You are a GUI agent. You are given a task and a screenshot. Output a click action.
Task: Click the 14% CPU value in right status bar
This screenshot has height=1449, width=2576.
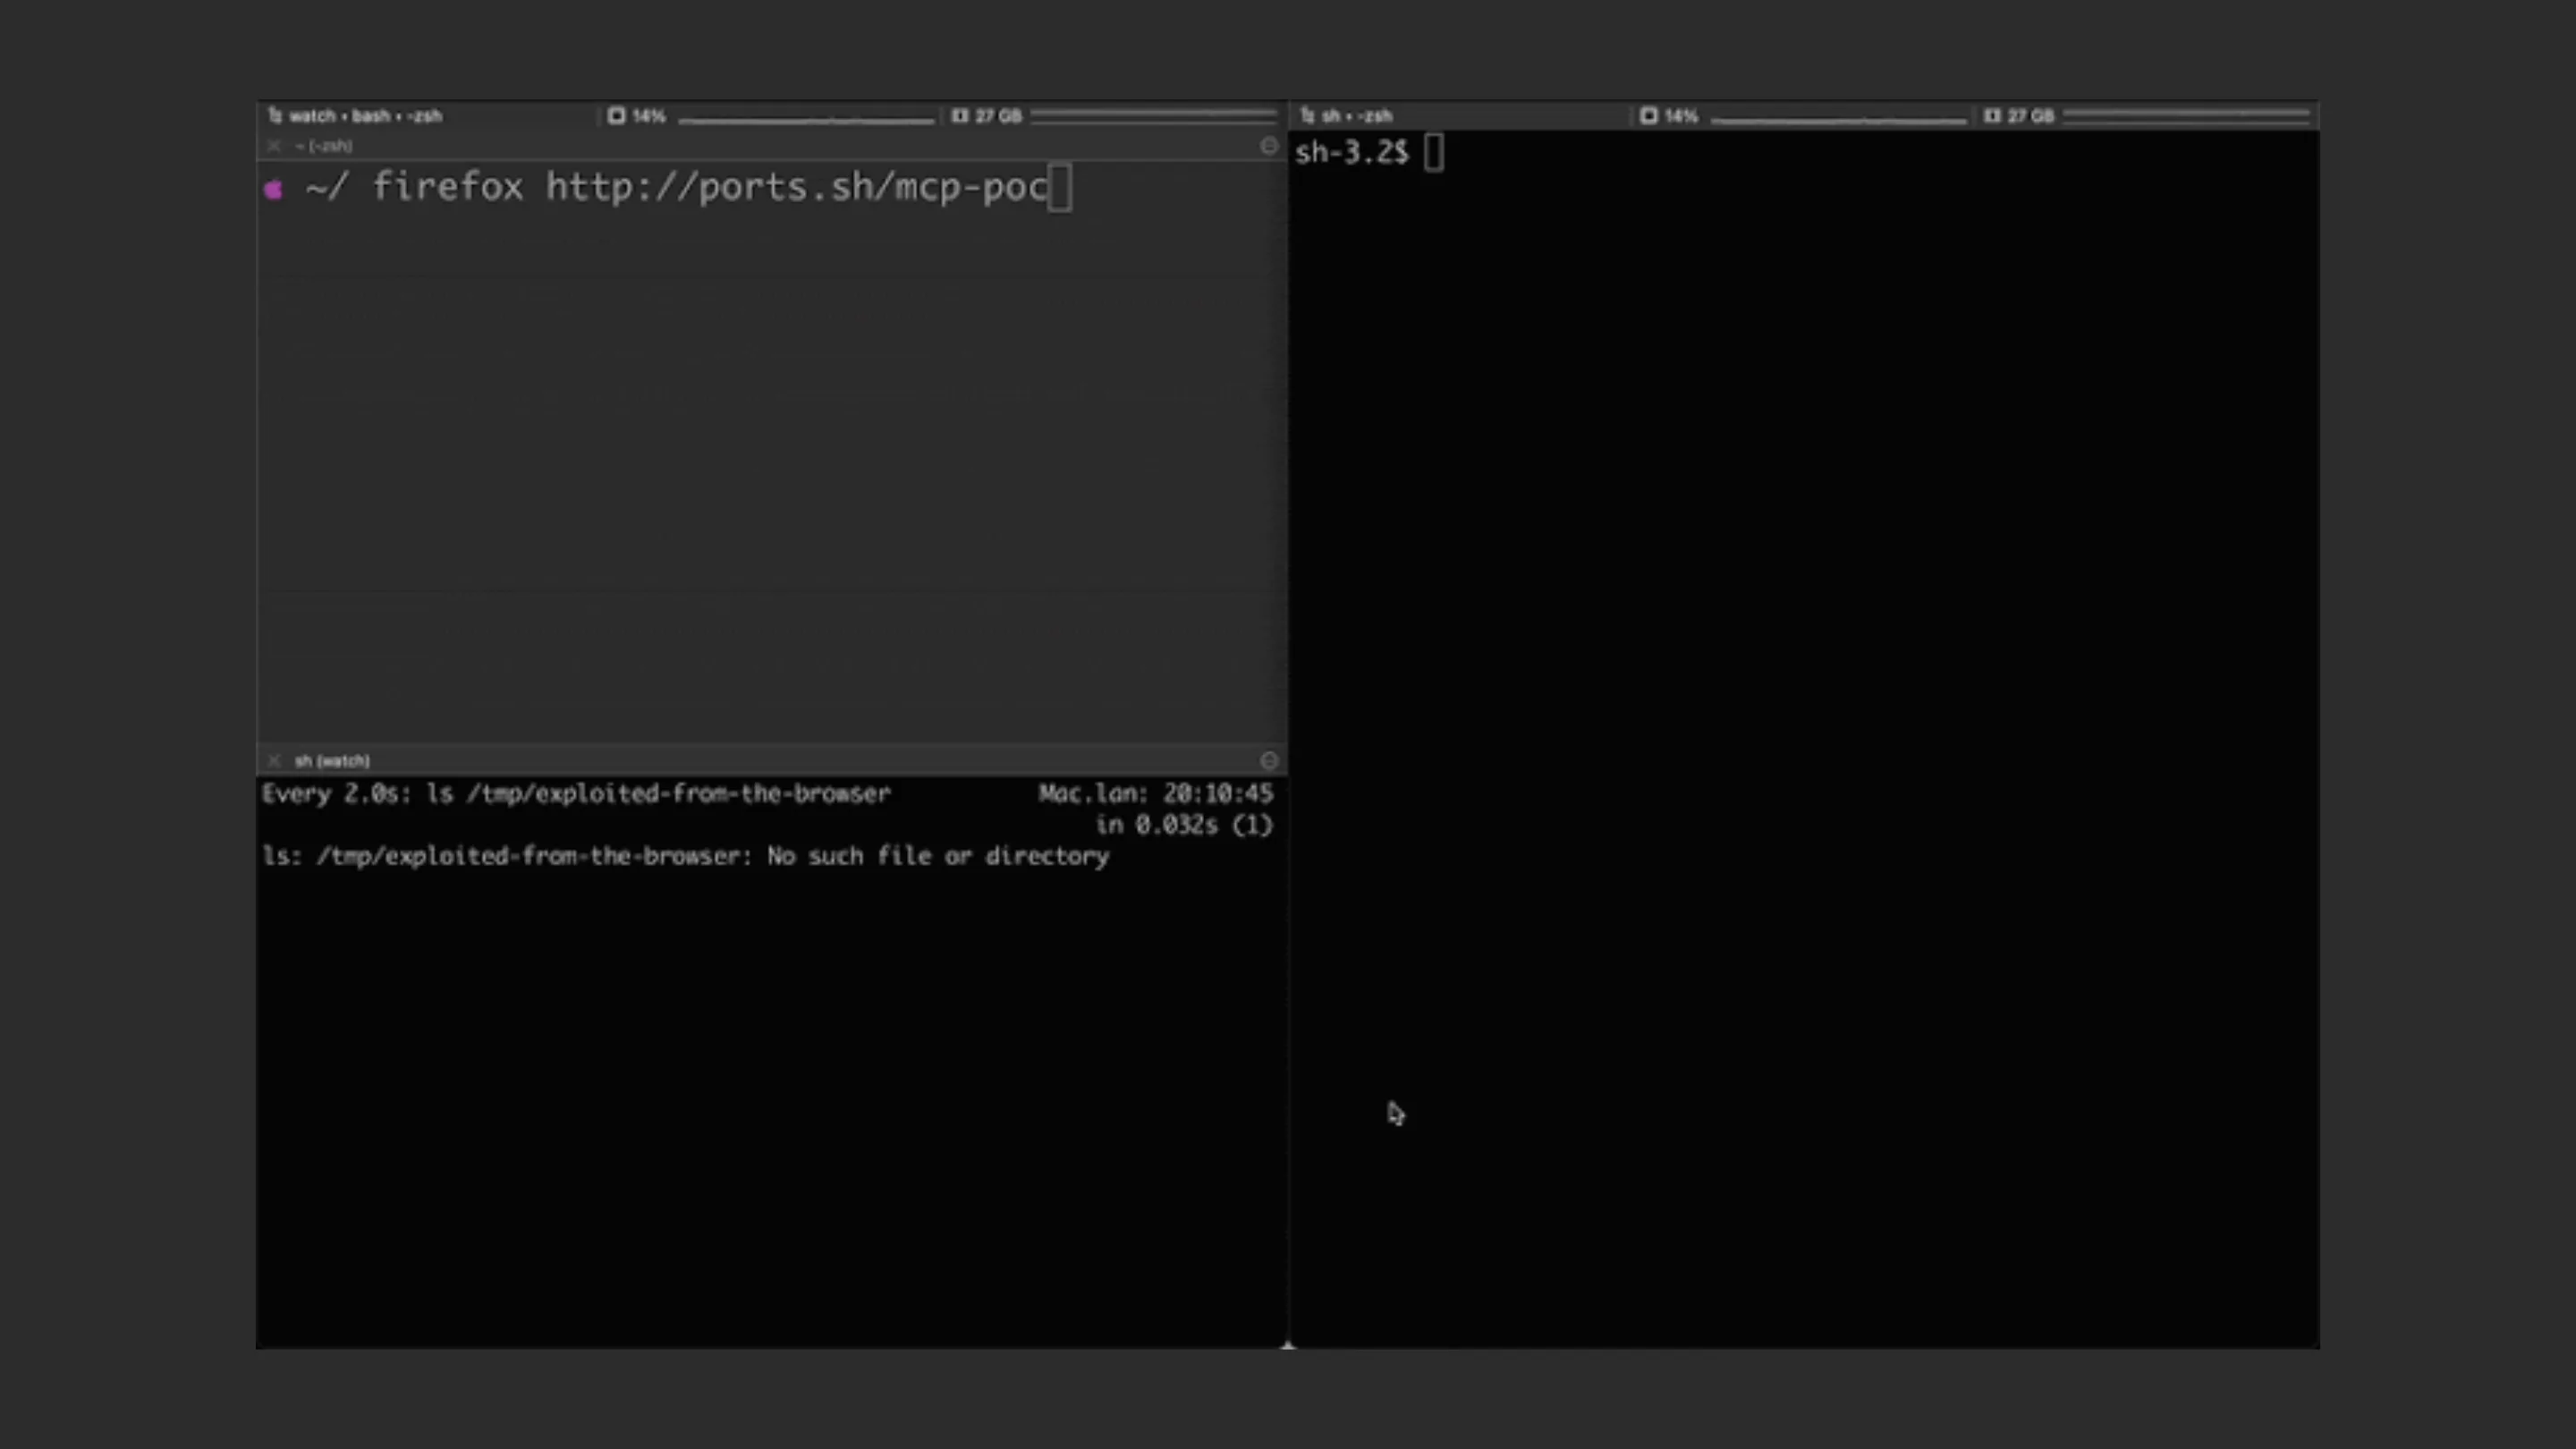1681,116
